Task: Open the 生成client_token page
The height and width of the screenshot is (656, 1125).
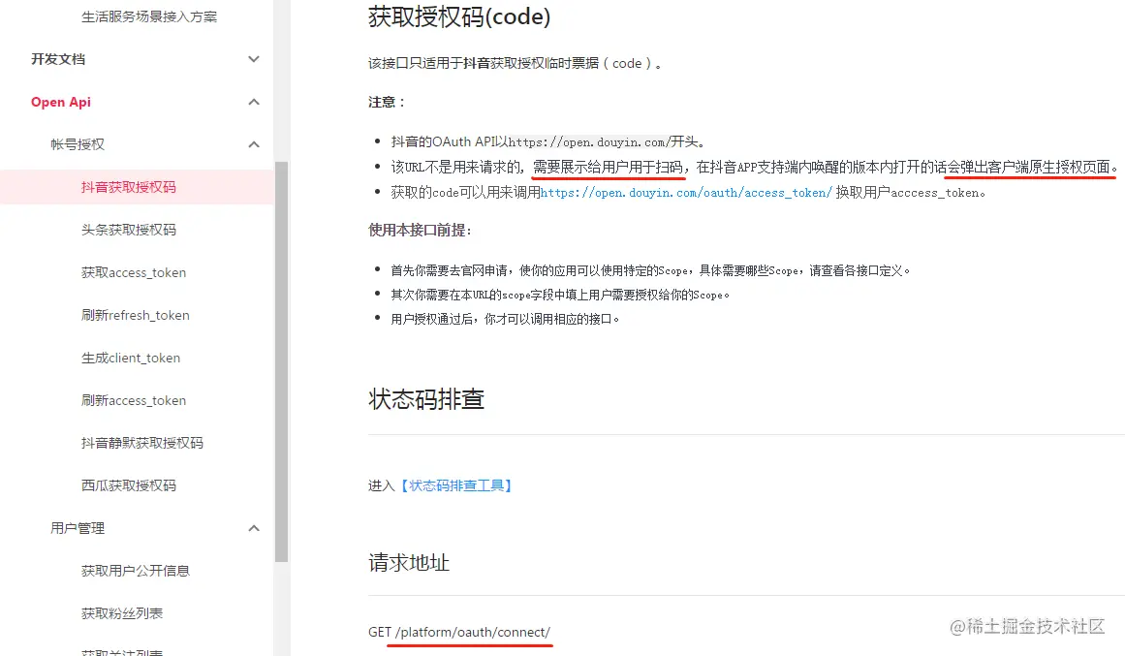Action: pyautogui.click(x=129, y=358)
